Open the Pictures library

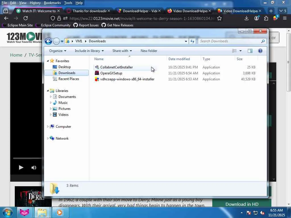coord(65,109)
